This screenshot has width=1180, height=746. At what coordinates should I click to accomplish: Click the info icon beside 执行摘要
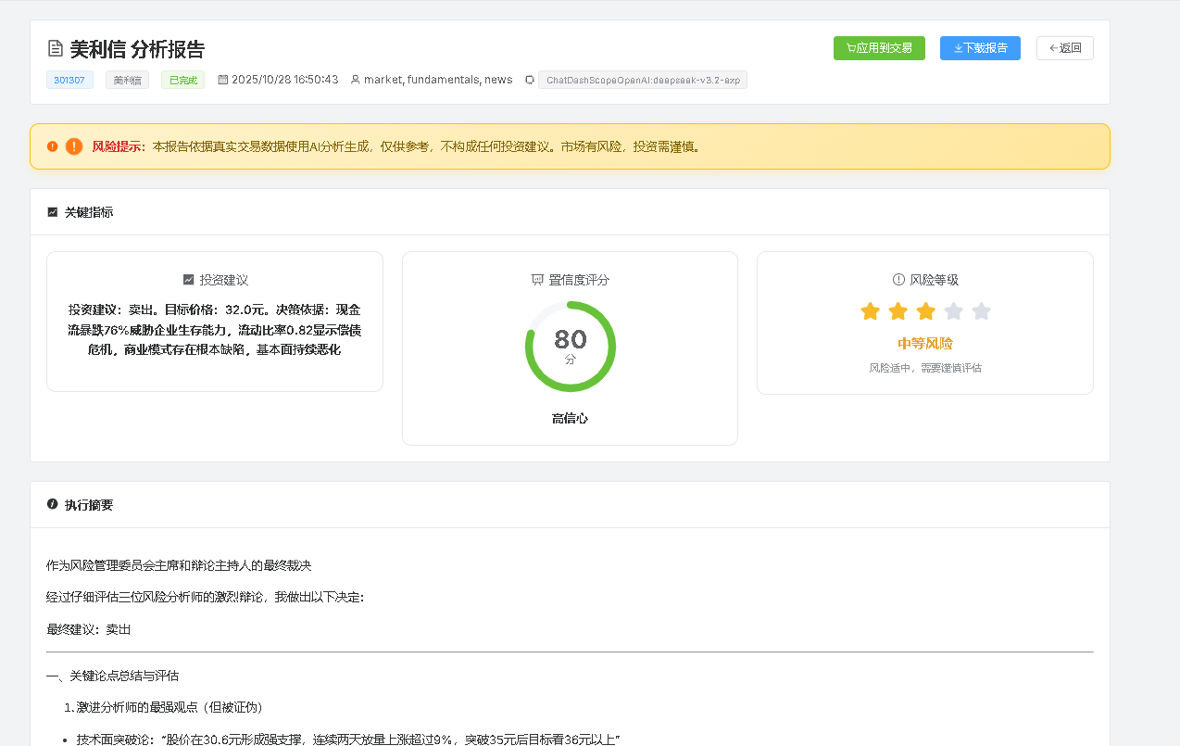click(53, 504)
